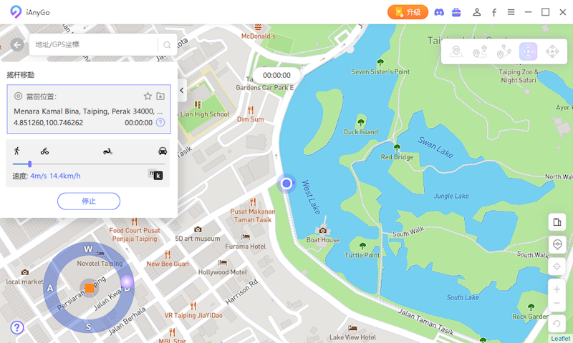Select bicycle speed preset

coord(44,151)
